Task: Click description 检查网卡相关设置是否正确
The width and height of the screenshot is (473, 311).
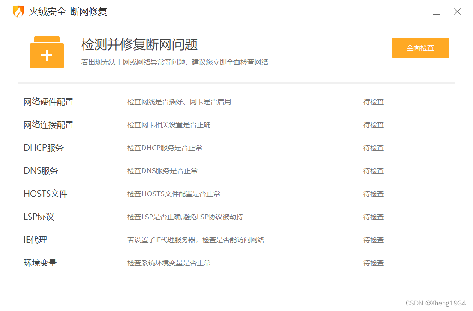Action: click(x=168, y=125)
